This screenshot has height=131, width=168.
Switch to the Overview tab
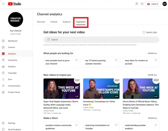pos(41,22)
